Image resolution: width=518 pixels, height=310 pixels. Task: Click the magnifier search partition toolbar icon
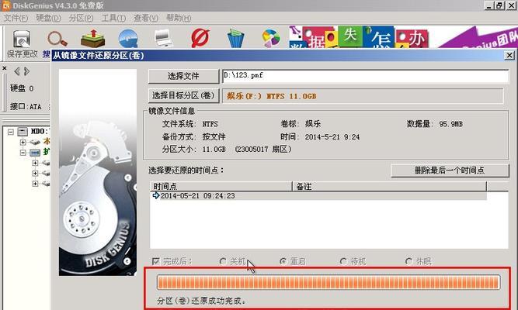click(x=57, y=39)
